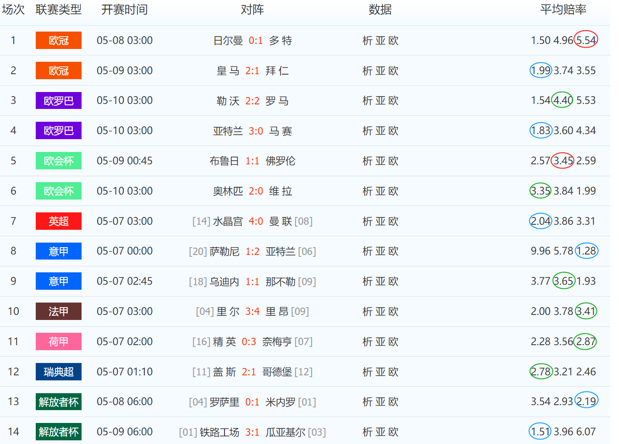Click the circled odds value 3.45

[x=563, y=161]
